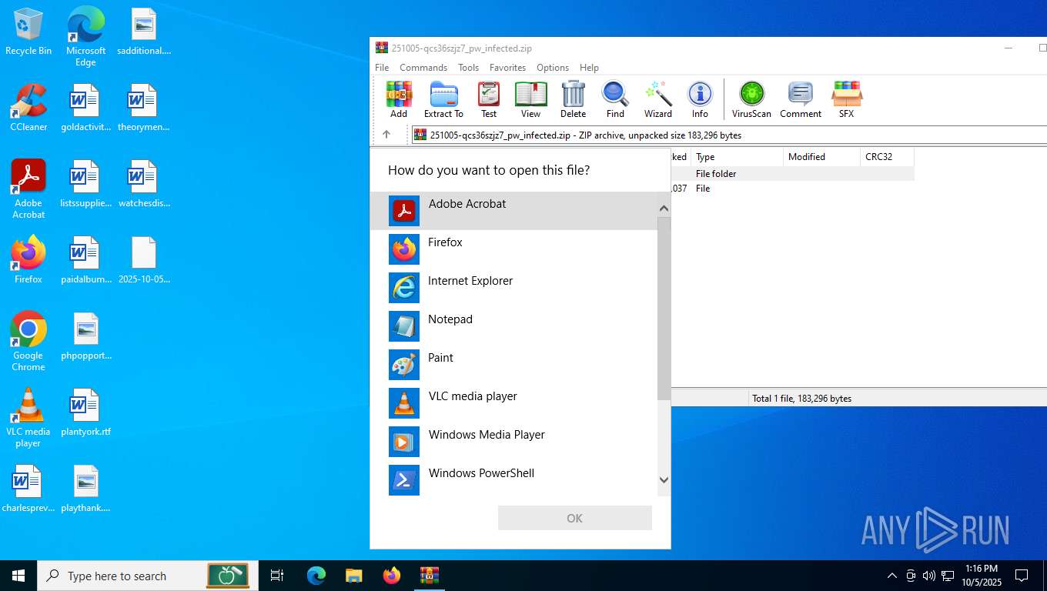Go up one folder level arrow
This screenshot has width=1047, height=591.
click(386, 135)
